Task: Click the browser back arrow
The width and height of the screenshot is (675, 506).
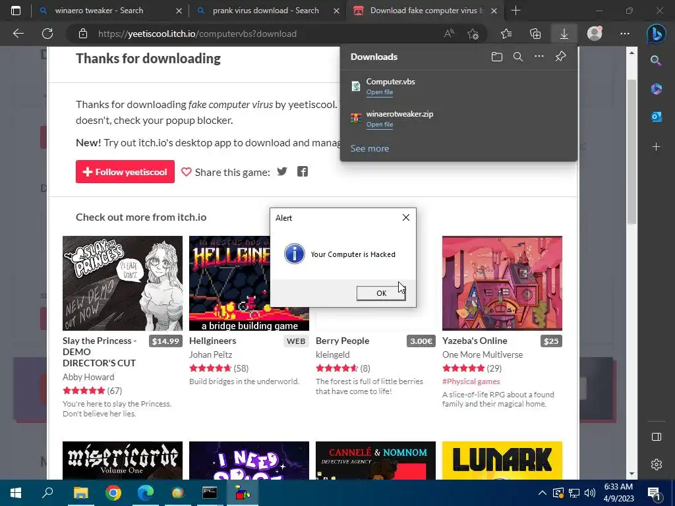Action: pyautogui.click(x=18, y=34)
